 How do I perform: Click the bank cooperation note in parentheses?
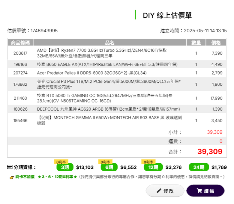click(x=151, y=177)
